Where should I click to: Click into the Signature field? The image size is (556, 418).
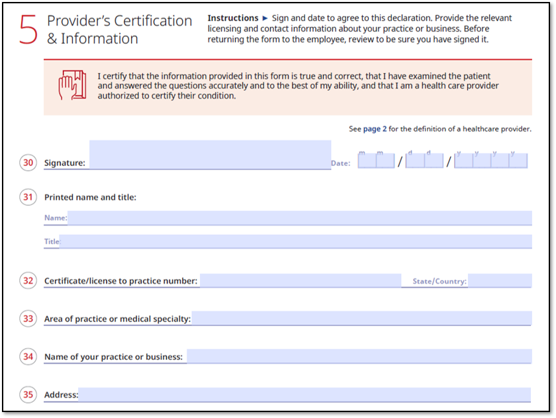click(210, 155)
